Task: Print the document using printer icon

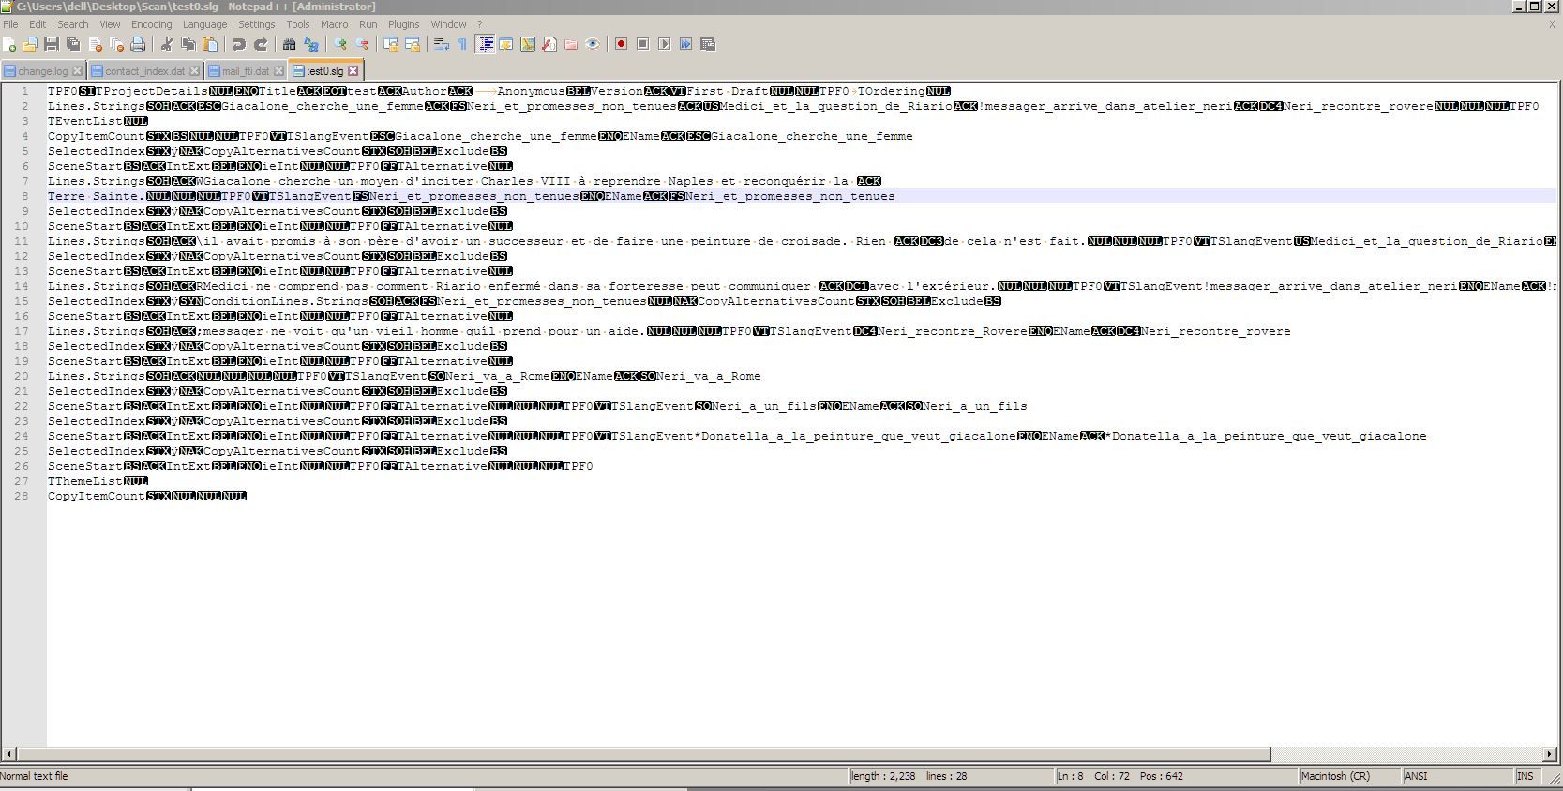Action: coord(138,44)
